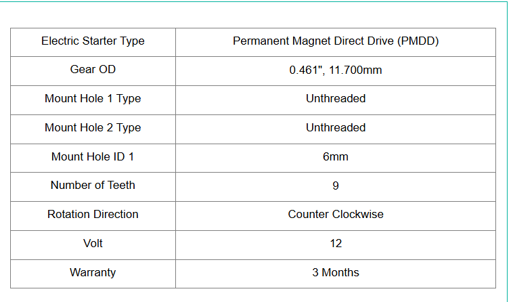The image size is (513, 302).
Task: Select the Rotation Direction label cell
Action: click(93, 215)
